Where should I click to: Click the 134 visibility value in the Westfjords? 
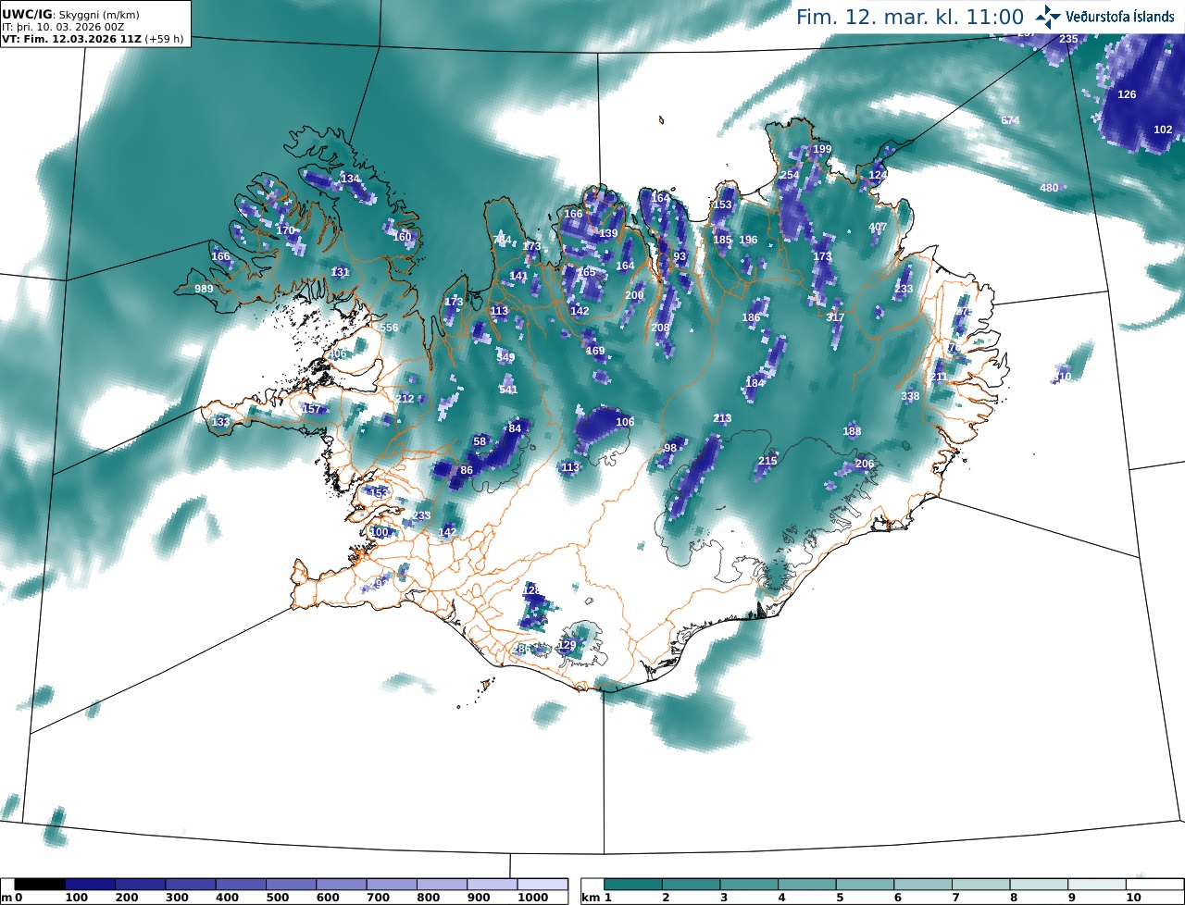click(x=350, y=180)
